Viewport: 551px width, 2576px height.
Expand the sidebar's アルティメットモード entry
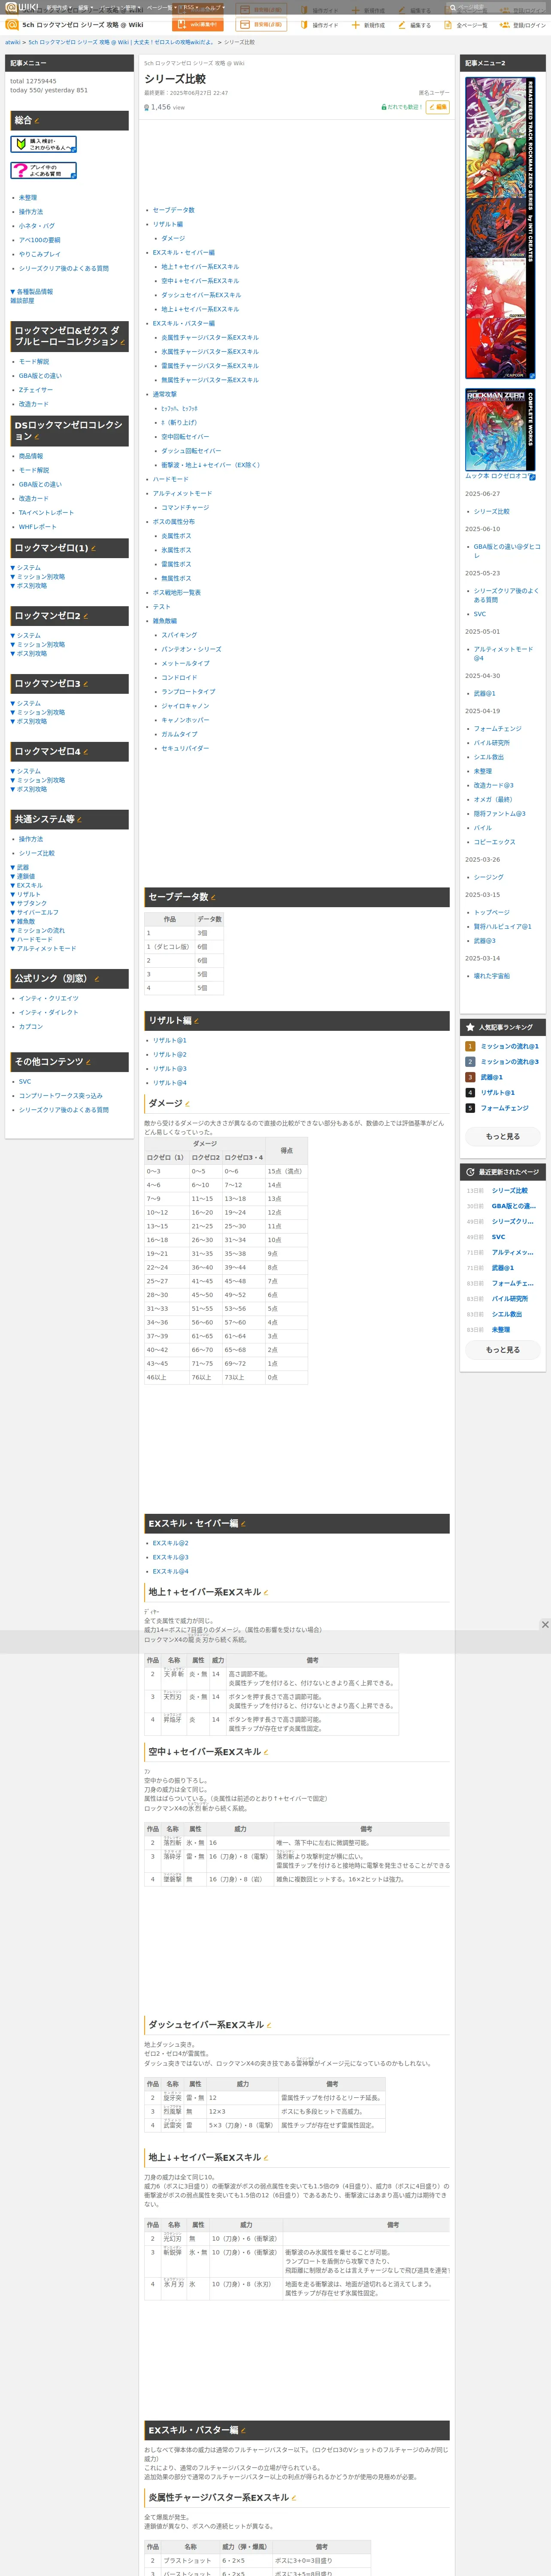click(x=43, y=949)
